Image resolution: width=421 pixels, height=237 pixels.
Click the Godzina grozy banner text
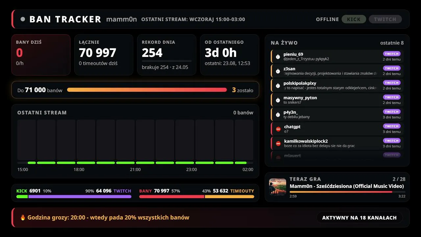pos(108,218)
